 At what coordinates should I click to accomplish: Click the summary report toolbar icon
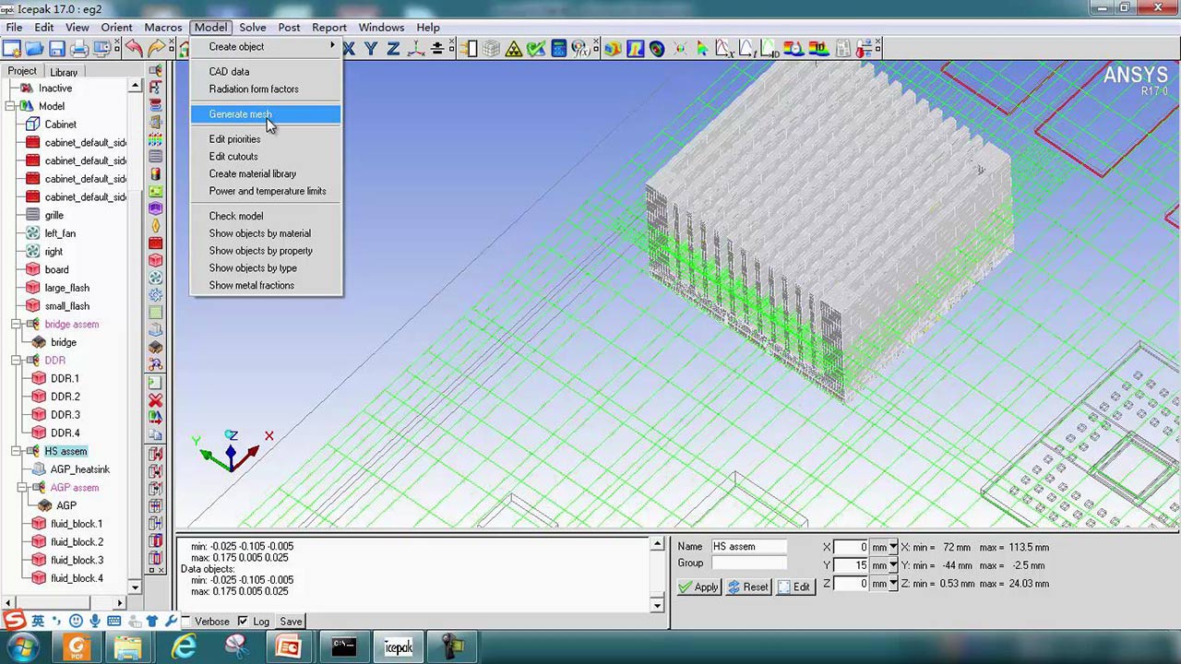coord(843,49)
